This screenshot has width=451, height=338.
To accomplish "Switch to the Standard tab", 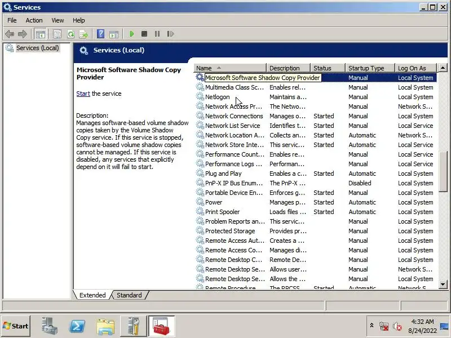I will pos(129,295).
